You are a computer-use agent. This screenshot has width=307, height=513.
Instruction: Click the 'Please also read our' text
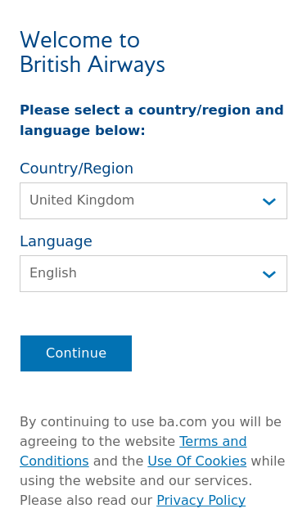[86, 500]
